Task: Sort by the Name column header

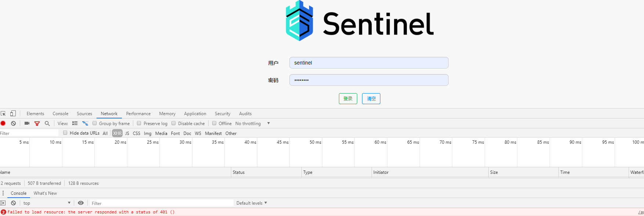Action: pyautogui.click(x=115, y=172)
